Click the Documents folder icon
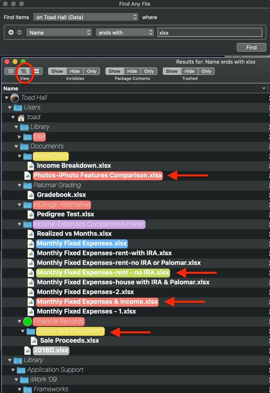This screenshot has height=393, width=270. 24,146
